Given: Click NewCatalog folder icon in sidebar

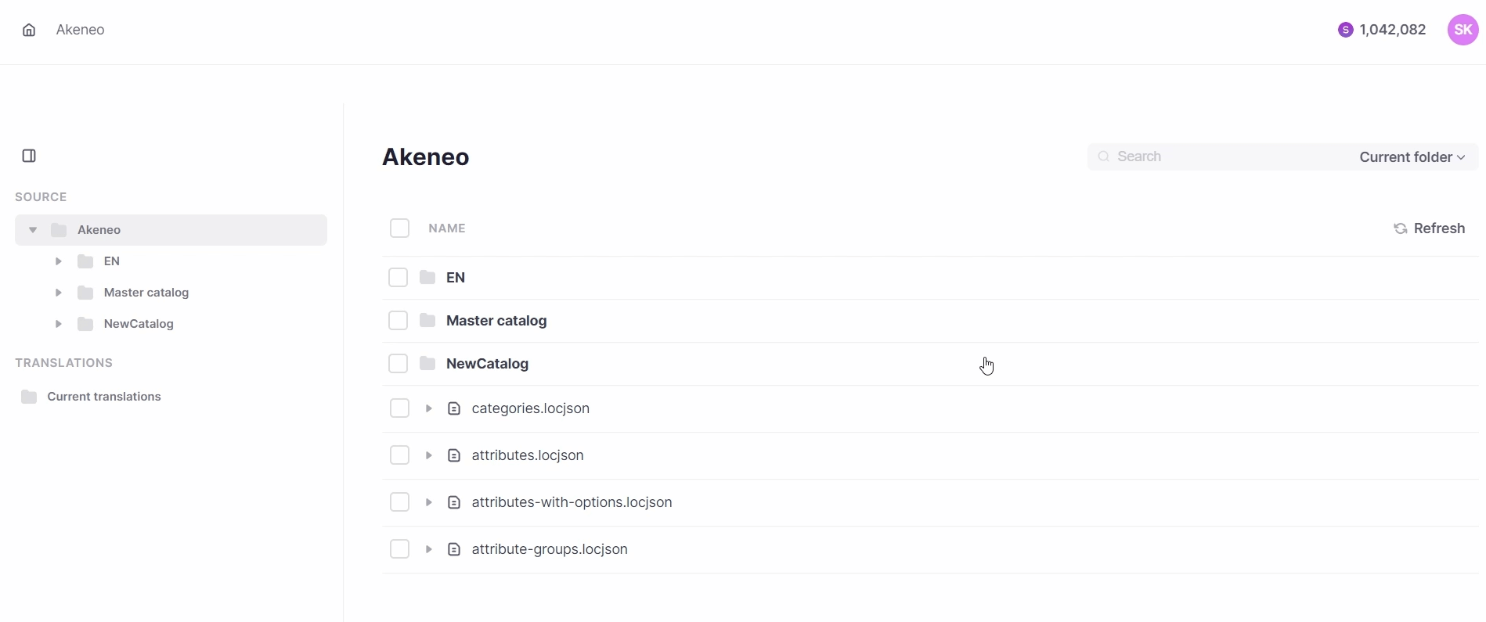Looking at the screenshot, I should point(85,324).
